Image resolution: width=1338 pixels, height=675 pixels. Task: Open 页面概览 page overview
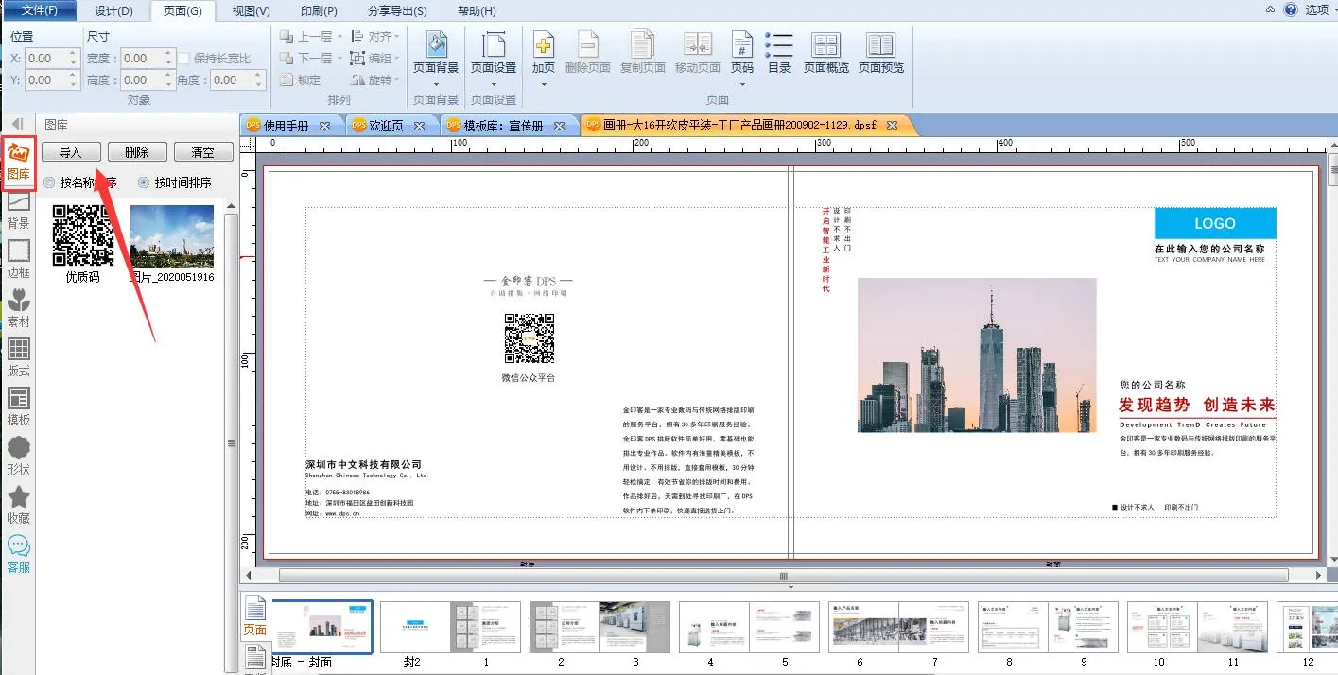[x=825, y=53]
